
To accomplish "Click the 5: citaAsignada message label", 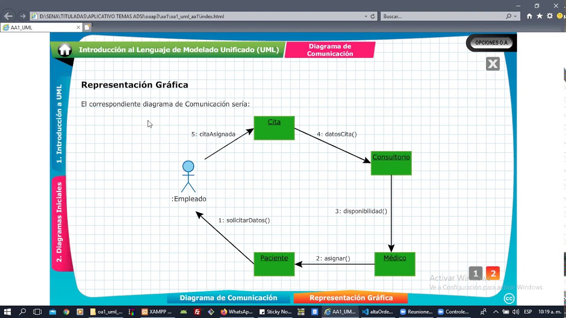I will (213, 134).
